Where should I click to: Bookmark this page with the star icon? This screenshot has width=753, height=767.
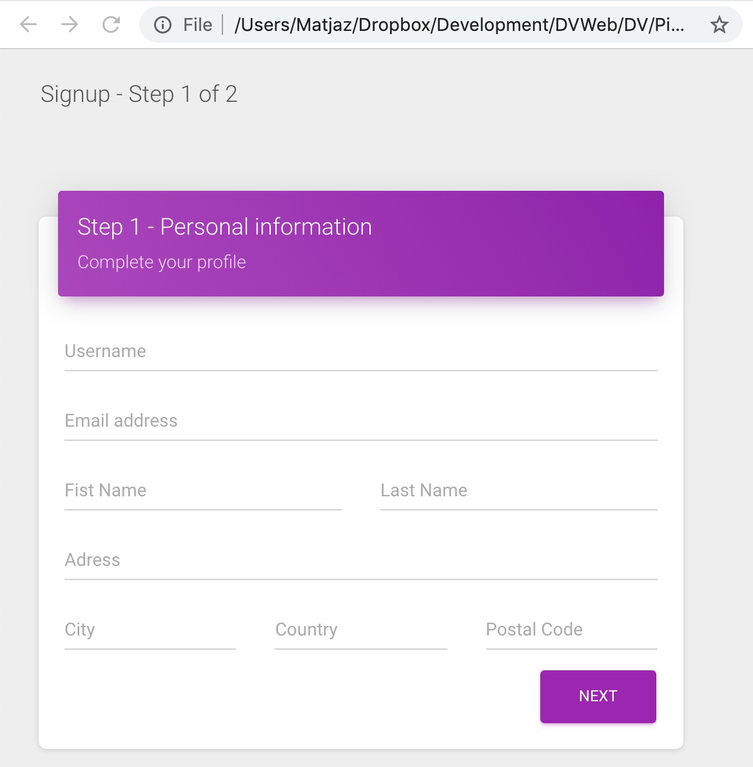coord(719,24)
